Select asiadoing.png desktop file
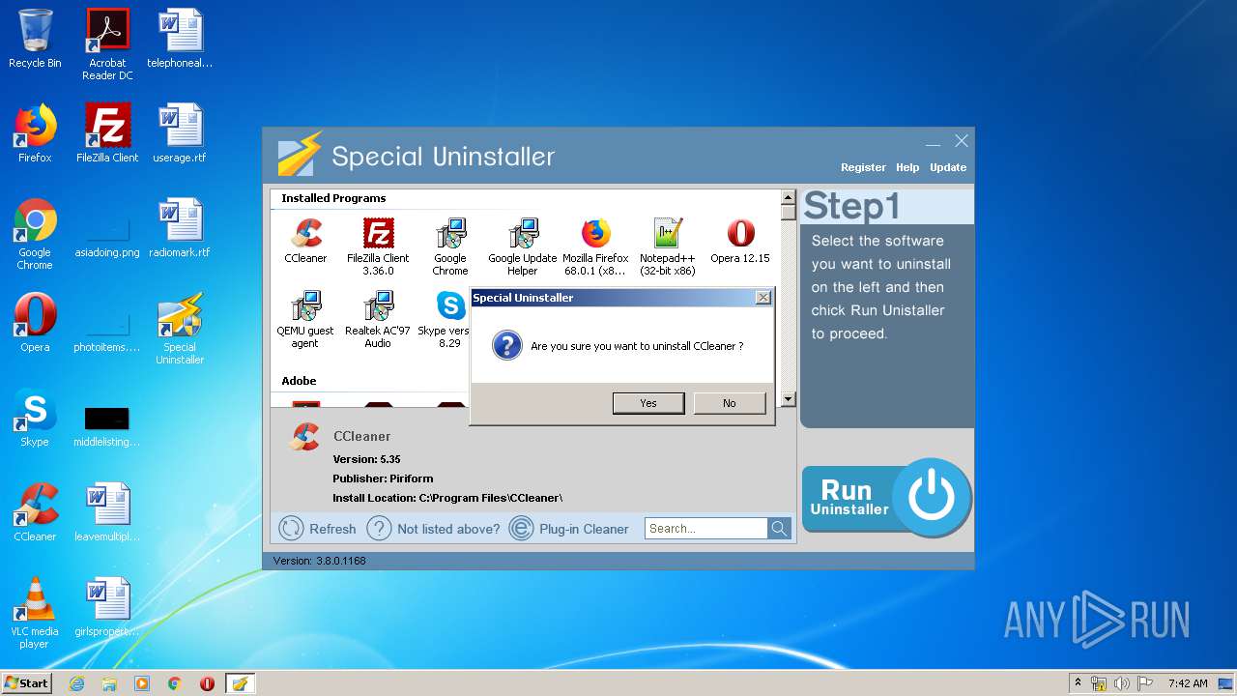1237x696 pixels. [107, 234]
